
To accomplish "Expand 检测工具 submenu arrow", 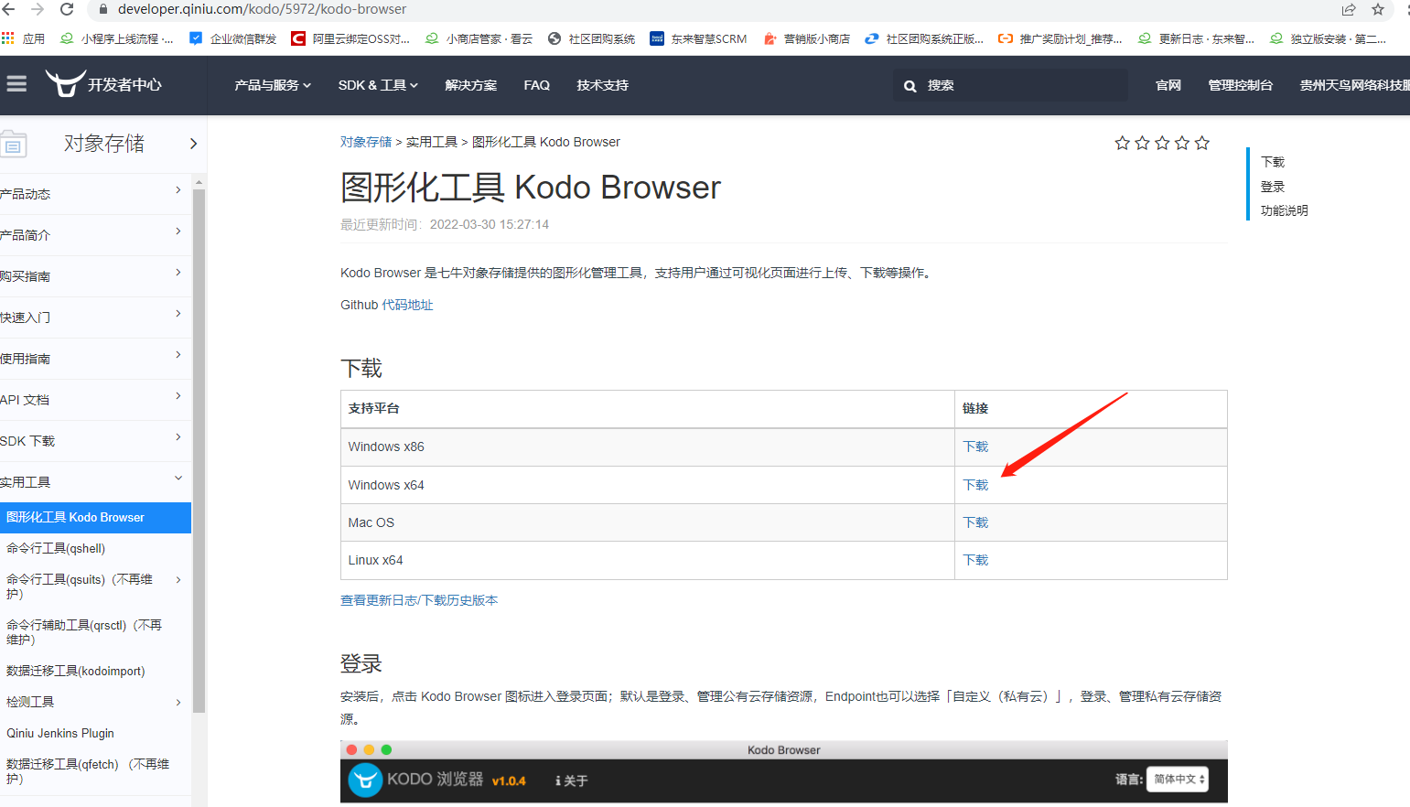I will tap(178, 703).
